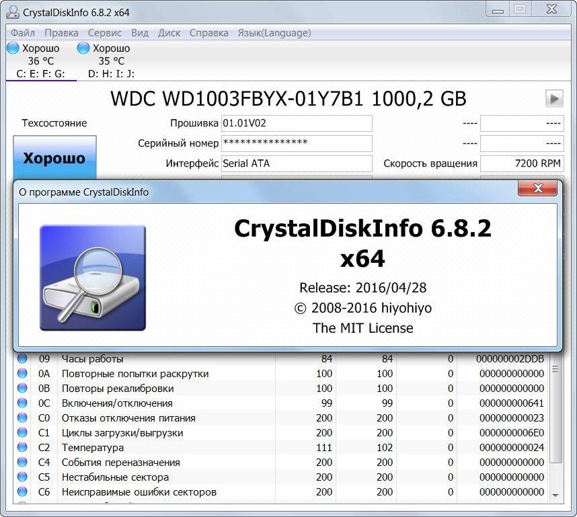Click the Температура worst value 102

click(x=385, y=448)
